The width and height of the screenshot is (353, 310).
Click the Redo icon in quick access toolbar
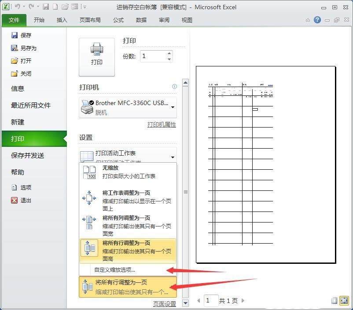click(32, 7)
